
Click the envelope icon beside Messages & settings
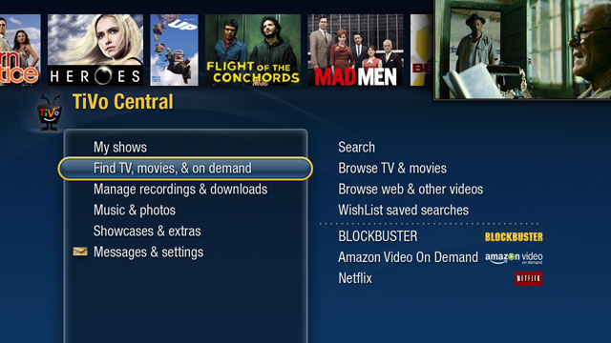pyautogui.click(x=80, y=252)
